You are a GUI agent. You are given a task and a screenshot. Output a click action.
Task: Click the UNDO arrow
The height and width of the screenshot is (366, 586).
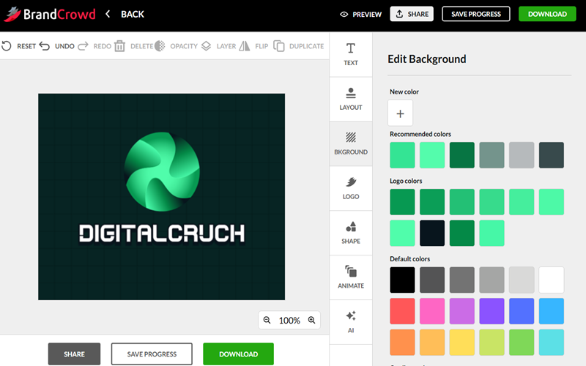tap(45, 46)
